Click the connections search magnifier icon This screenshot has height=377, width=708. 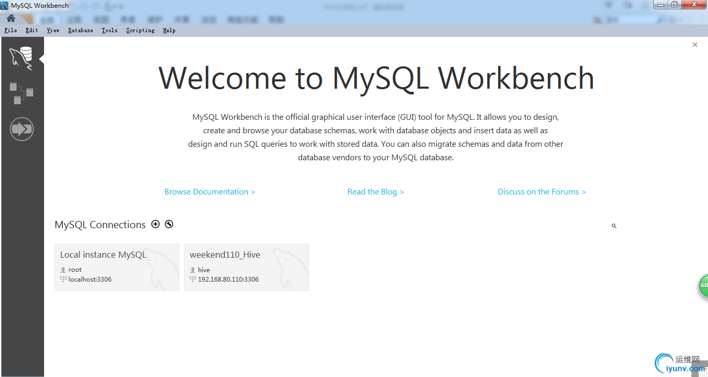point(614,226)
